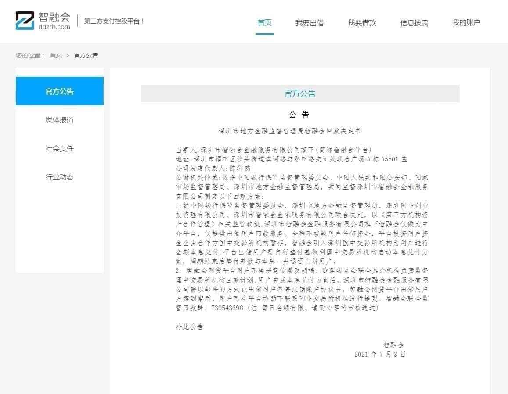Click the text 特此公告
This screenshot has width=508, height=394.
(190, 326)
